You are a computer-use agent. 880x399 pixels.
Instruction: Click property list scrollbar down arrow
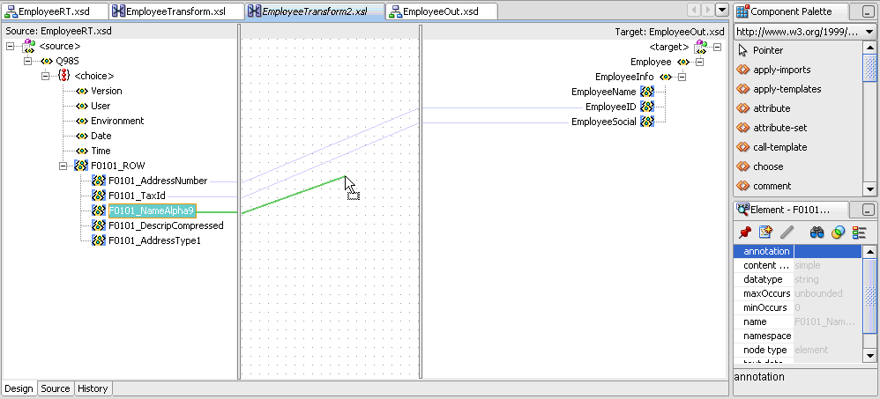coord(869,355)
